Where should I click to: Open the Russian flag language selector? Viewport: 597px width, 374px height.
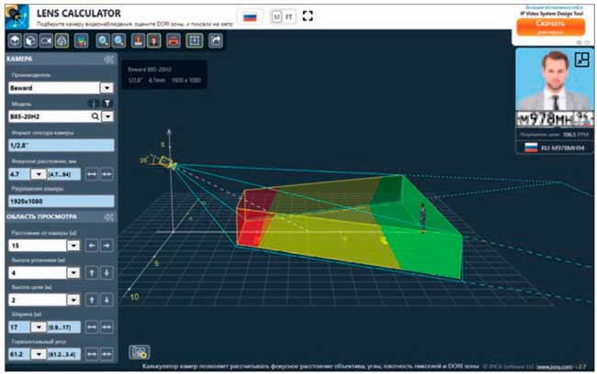250,16
